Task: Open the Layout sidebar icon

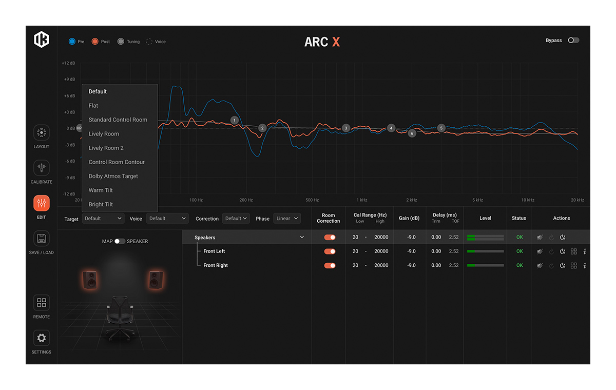Action: [x=42, y=133]
